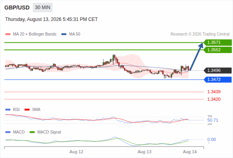The width and height of the screenshot is (233, 158).
Task: Toggle MA 20 + Bollinger Bands legend
Action: (31, 34)
